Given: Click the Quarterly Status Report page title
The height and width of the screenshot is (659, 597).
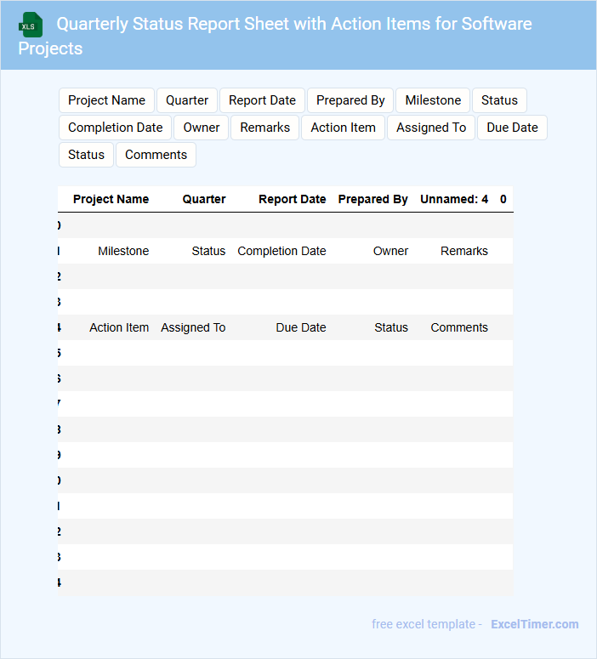Looking at the screenshot, I should point(275,37).
